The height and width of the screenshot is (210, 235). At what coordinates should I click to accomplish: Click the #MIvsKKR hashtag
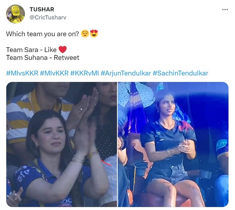pos(22,73)
